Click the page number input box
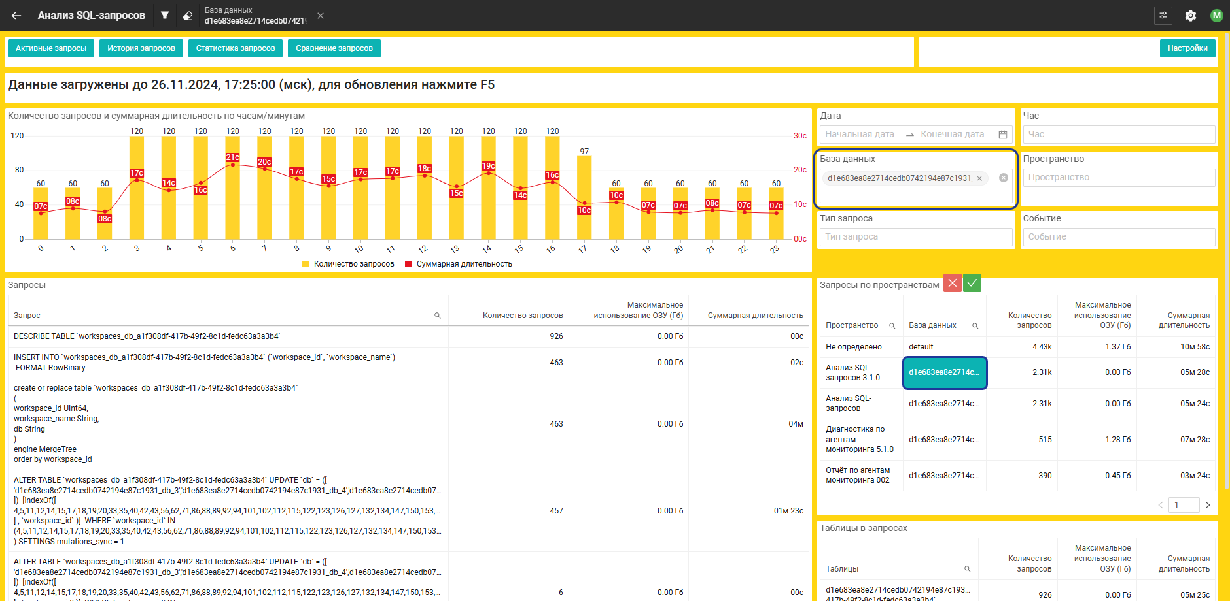The image size is (1230, 601). pos(1184,505)
